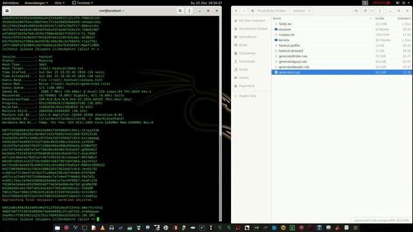This screenshot has height=232, width=413.
Task: Open the terminal's three-dot menu
Action: click(189, 11)
